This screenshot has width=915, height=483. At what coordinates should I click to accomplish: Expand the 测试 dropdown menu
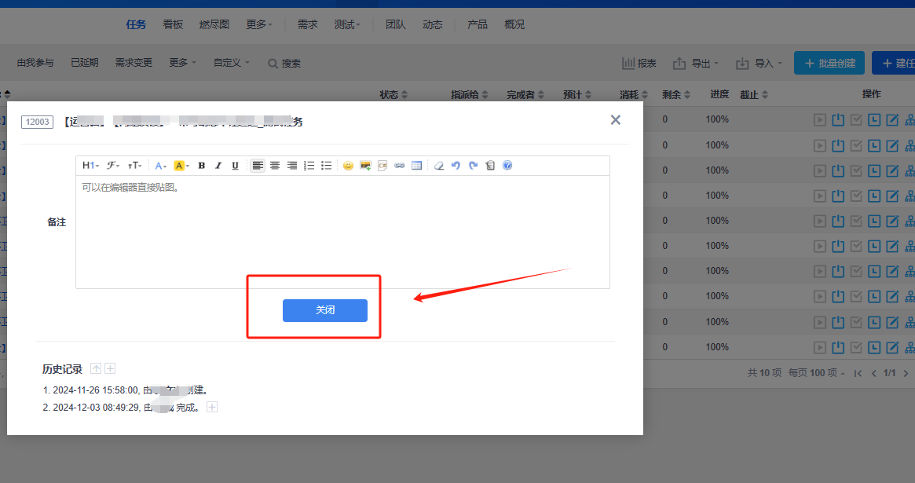tap(347, 24)
